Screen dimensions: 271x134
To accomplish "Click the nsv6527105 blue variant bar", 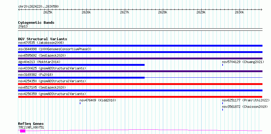I will click(x=140, y=90).
